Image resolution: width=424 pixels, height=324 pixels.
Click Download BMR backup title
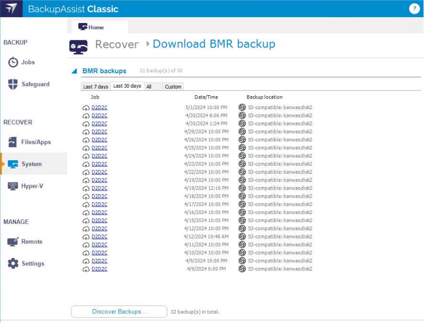pos(214,44)
